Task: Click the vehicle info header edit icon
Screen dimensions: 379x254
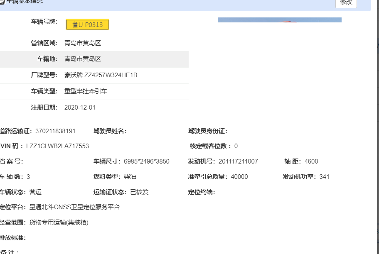Action: tap(2, 2)
